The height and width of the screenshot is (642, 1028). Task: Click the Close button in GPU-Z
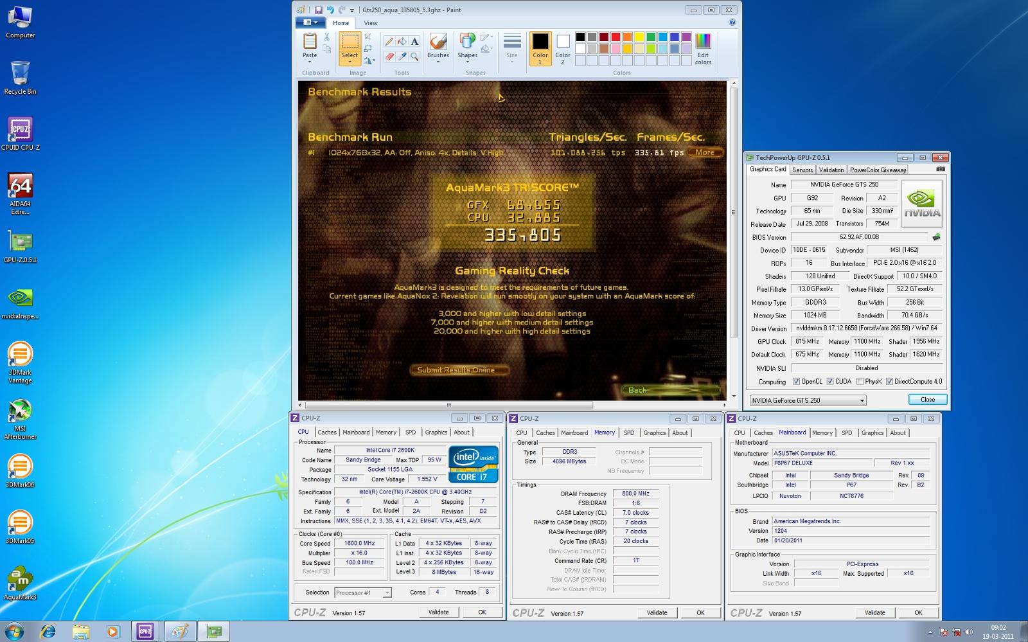(x=928, y=400)
